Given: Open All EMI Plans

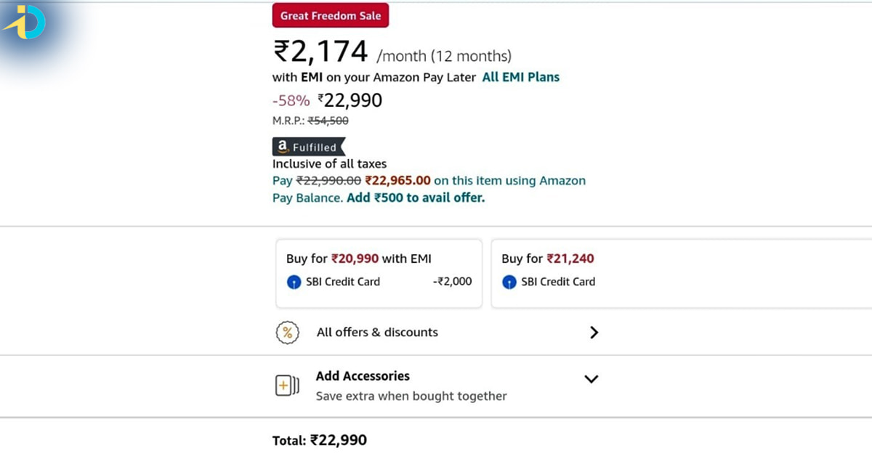Looking at the screenshot, I should (520, 77).
